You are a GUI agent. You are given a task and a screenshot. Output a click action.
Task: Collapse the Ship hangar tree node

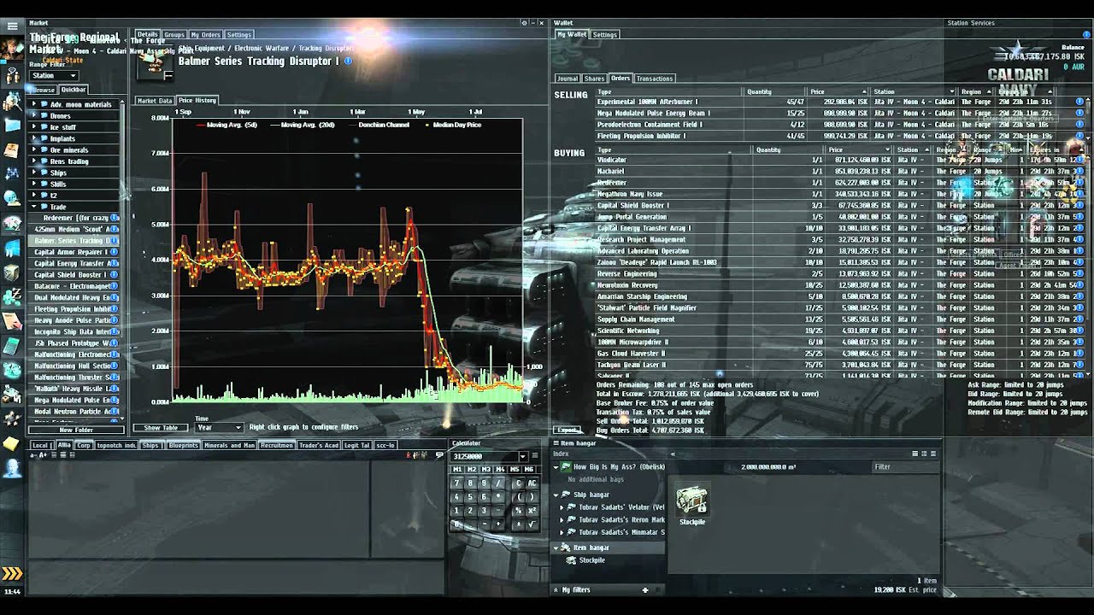(556, 495)
